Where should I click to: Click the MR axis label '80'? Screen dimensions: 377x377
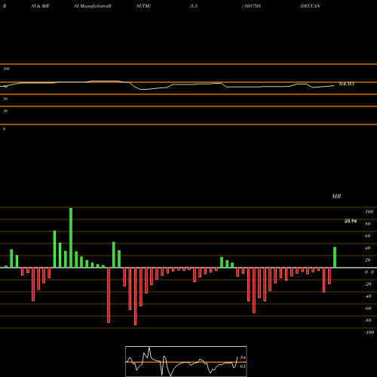[x=368, y=224]
